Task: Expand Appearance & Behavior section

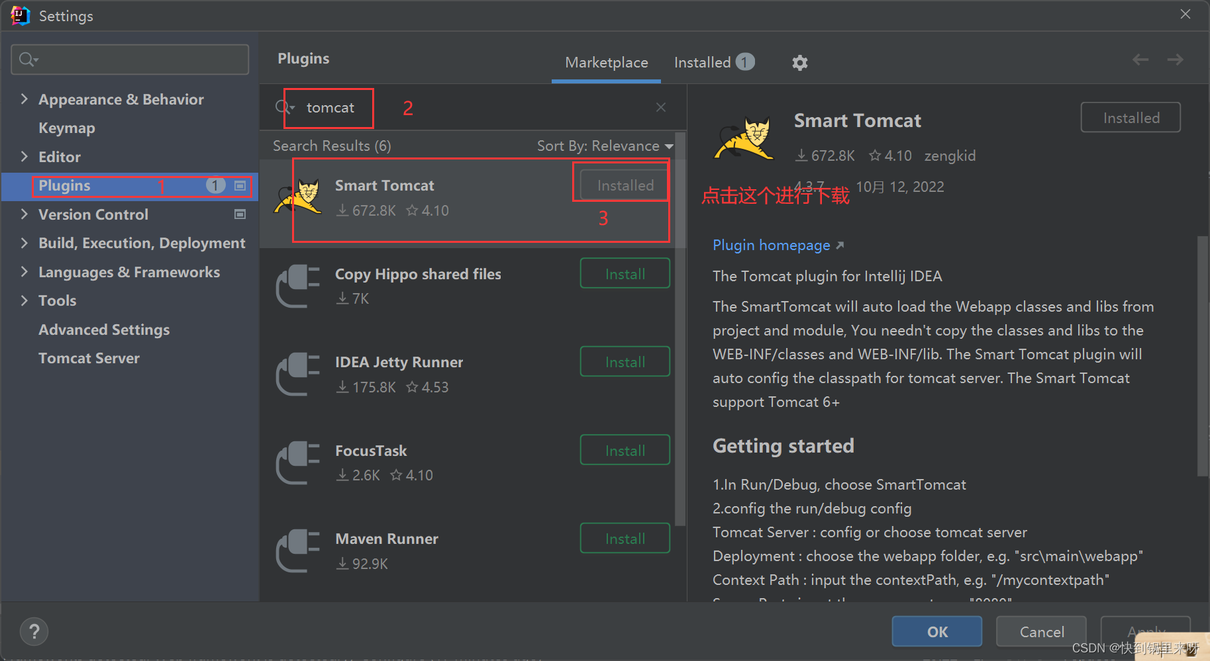Action: coord(25,99)
